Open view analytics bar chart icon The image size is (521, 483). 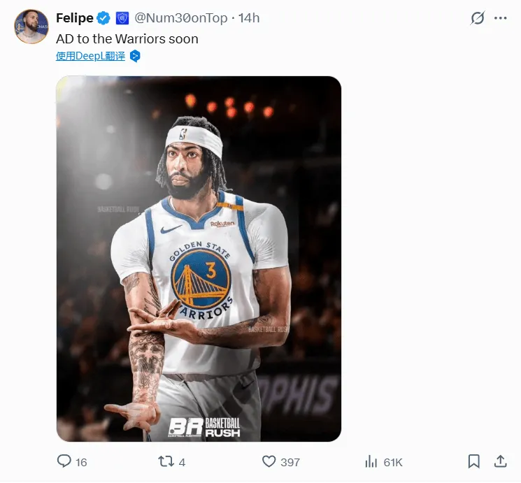click(x=371, y=461)
